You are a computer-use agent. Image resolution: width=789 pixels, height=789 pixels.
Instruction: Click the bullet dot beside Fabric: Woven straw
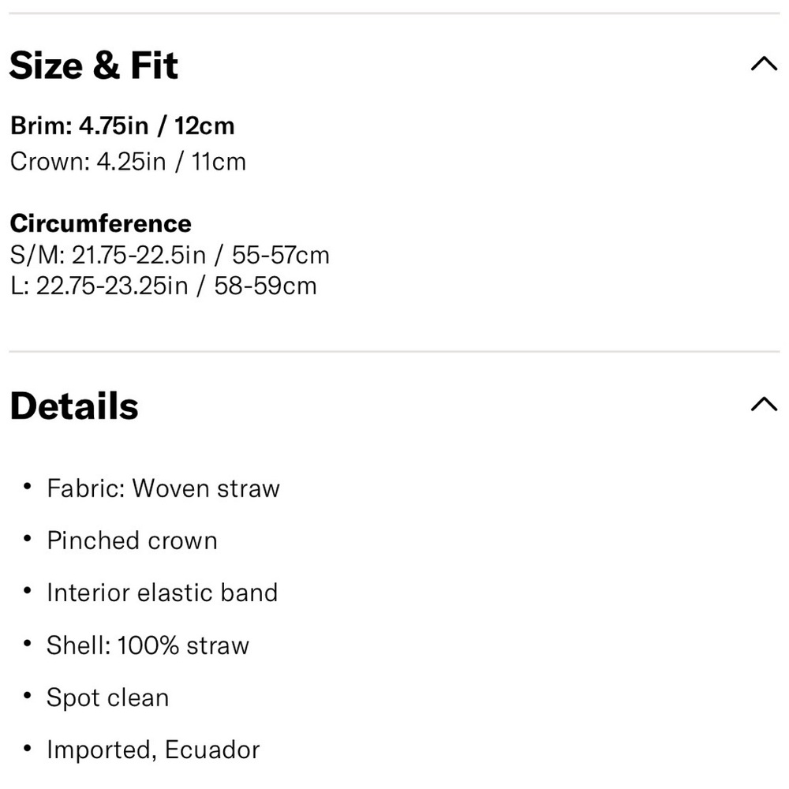pyautogui.click(x=27, y=486)
